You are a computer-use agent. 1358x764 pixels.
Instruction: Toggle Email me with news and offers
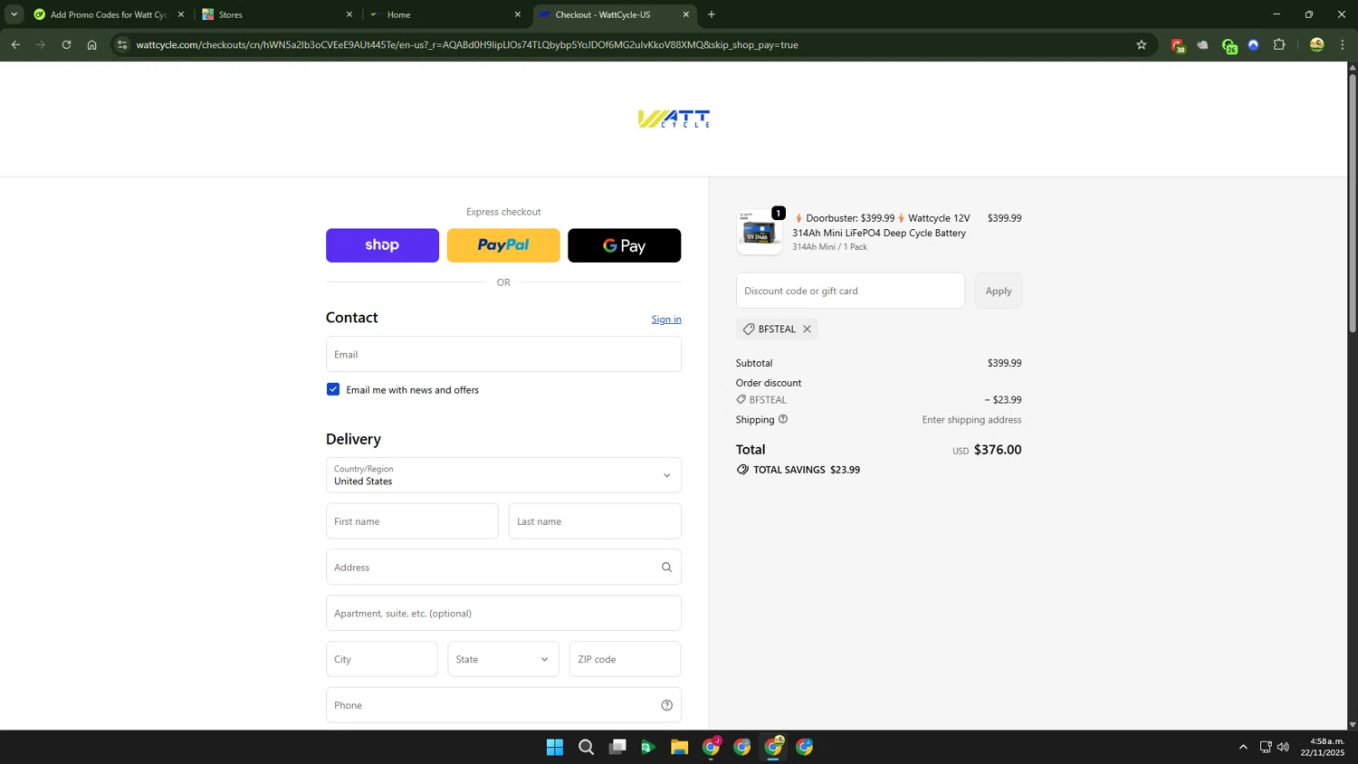click(x=333, y=389)
